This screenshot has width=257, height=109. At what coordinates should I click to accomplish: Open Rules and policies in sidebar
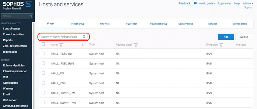(14, 66)
